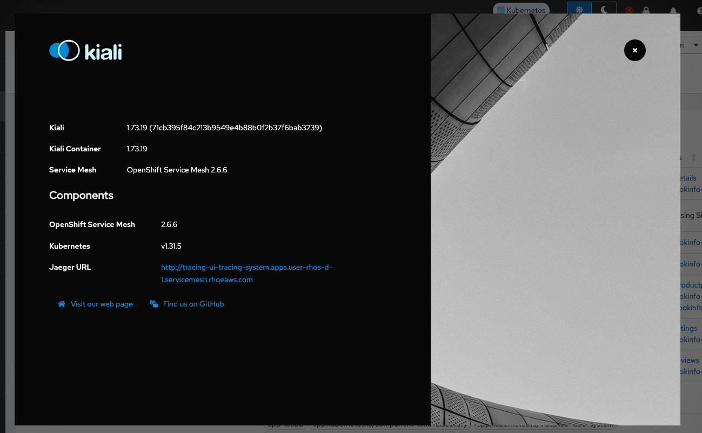
Task: Select the Kiali version string with commit hash
Action: 224,128
